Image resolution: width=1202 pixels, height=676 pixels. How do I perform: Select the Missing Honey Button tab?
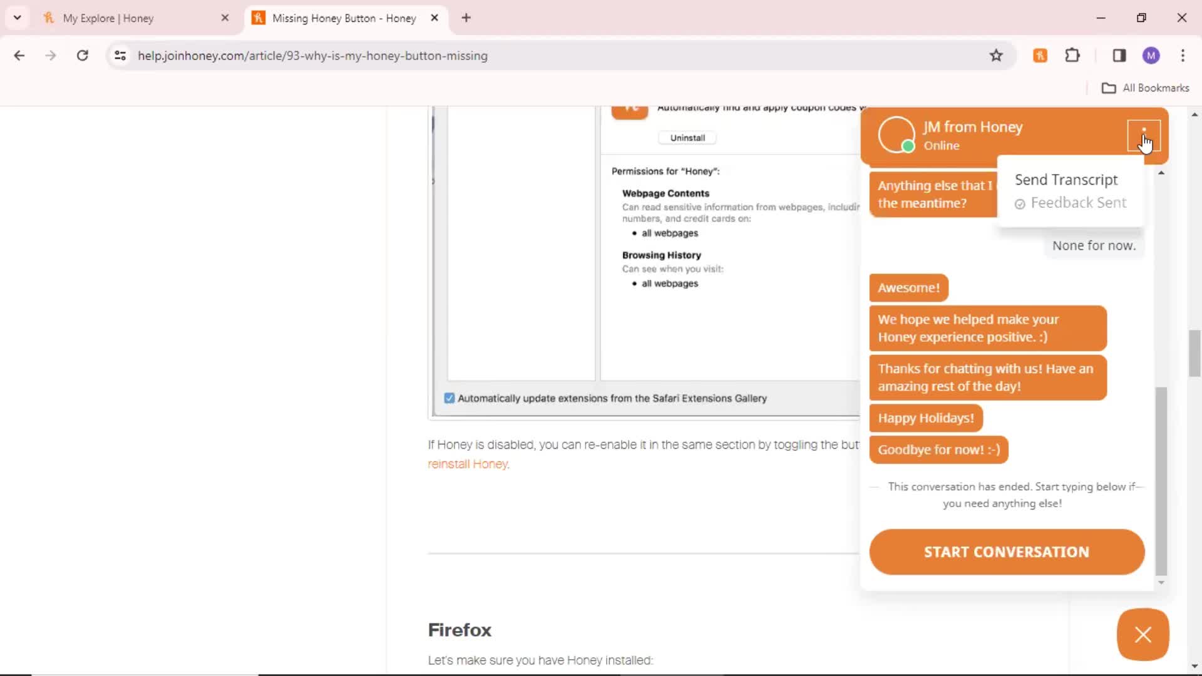point(342,18)
